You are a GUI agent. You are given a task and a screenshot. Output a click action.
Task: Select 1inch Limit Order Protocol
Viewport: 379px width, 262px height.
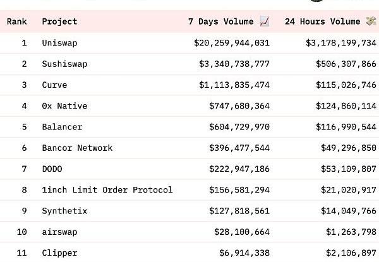[107, 189]
